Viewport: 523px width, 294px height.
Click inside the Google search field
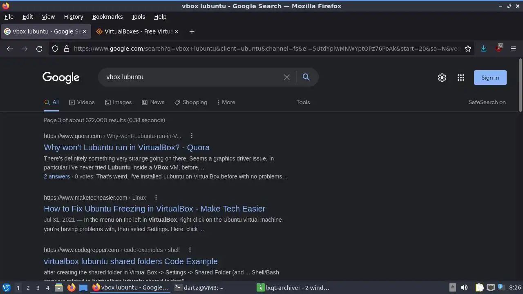(192, 77)
